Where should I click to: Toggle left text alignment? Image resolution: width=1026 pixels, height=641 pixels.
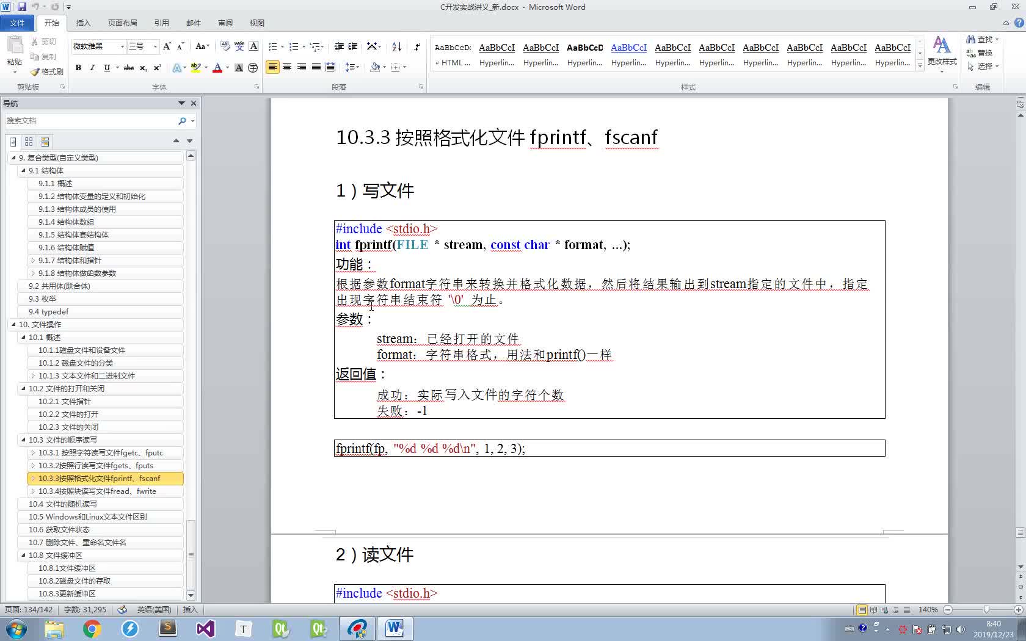click(272, 67)
